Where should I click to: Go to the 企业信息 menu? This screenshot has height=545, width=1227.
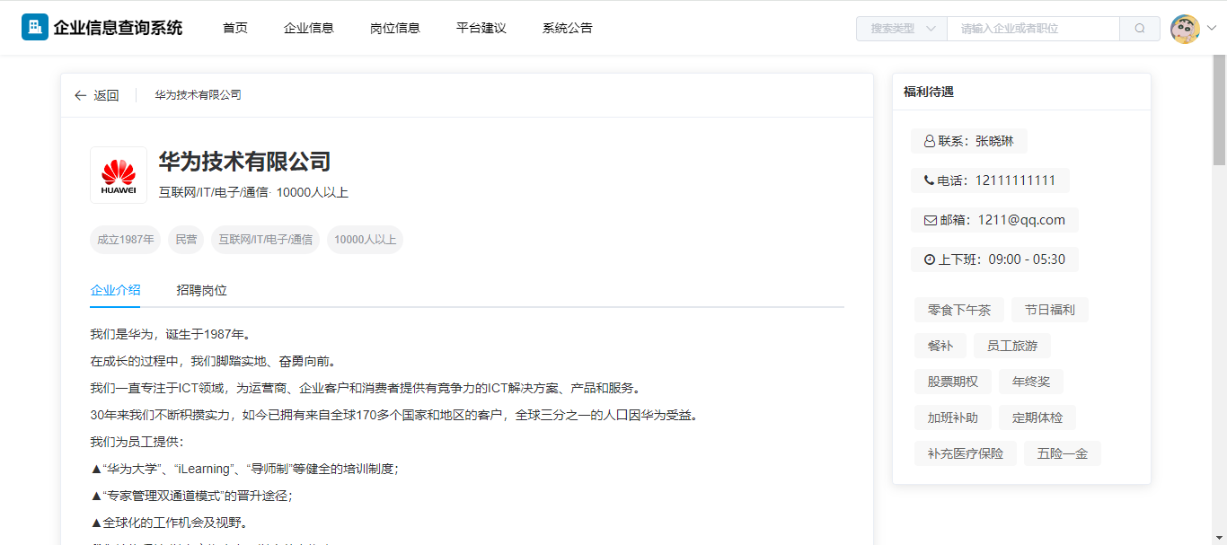click(x=309, y=28)
